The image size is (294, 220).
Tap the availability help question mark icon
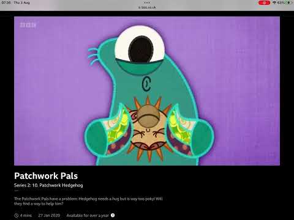113,215
